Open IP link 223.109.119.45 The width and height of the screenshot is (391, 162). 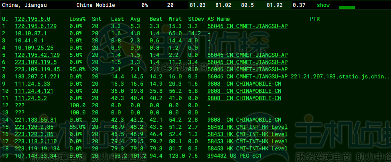37,70
